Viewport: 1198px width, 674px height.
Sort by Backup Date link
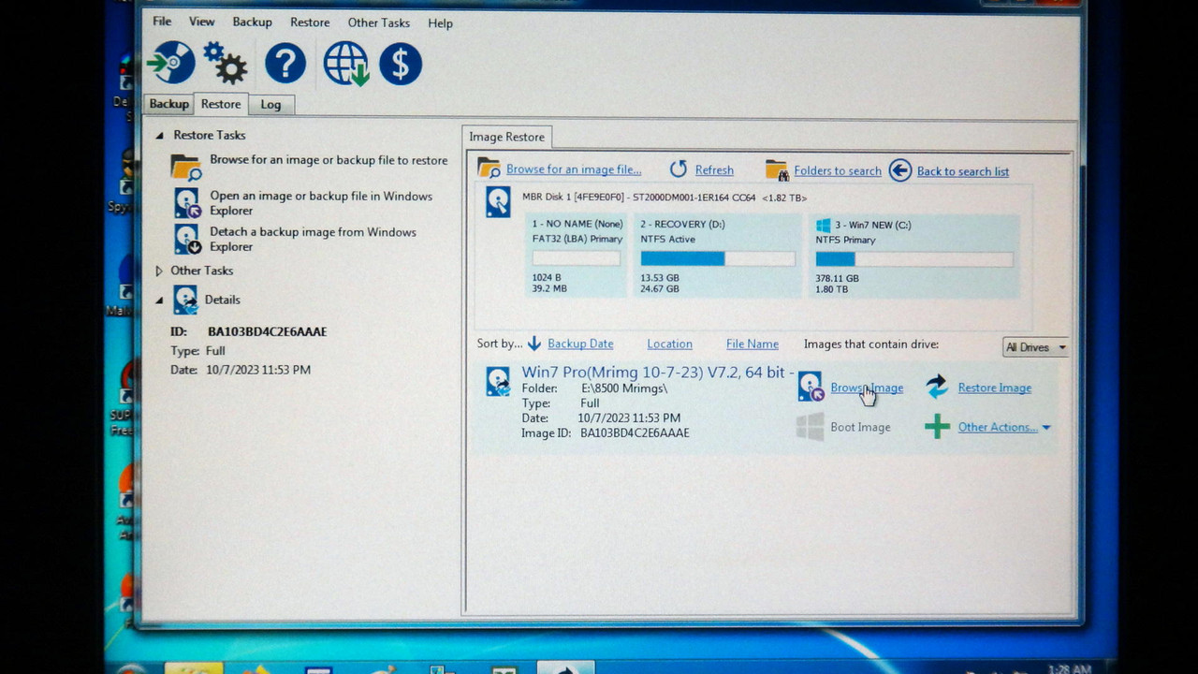pos(580,344)
